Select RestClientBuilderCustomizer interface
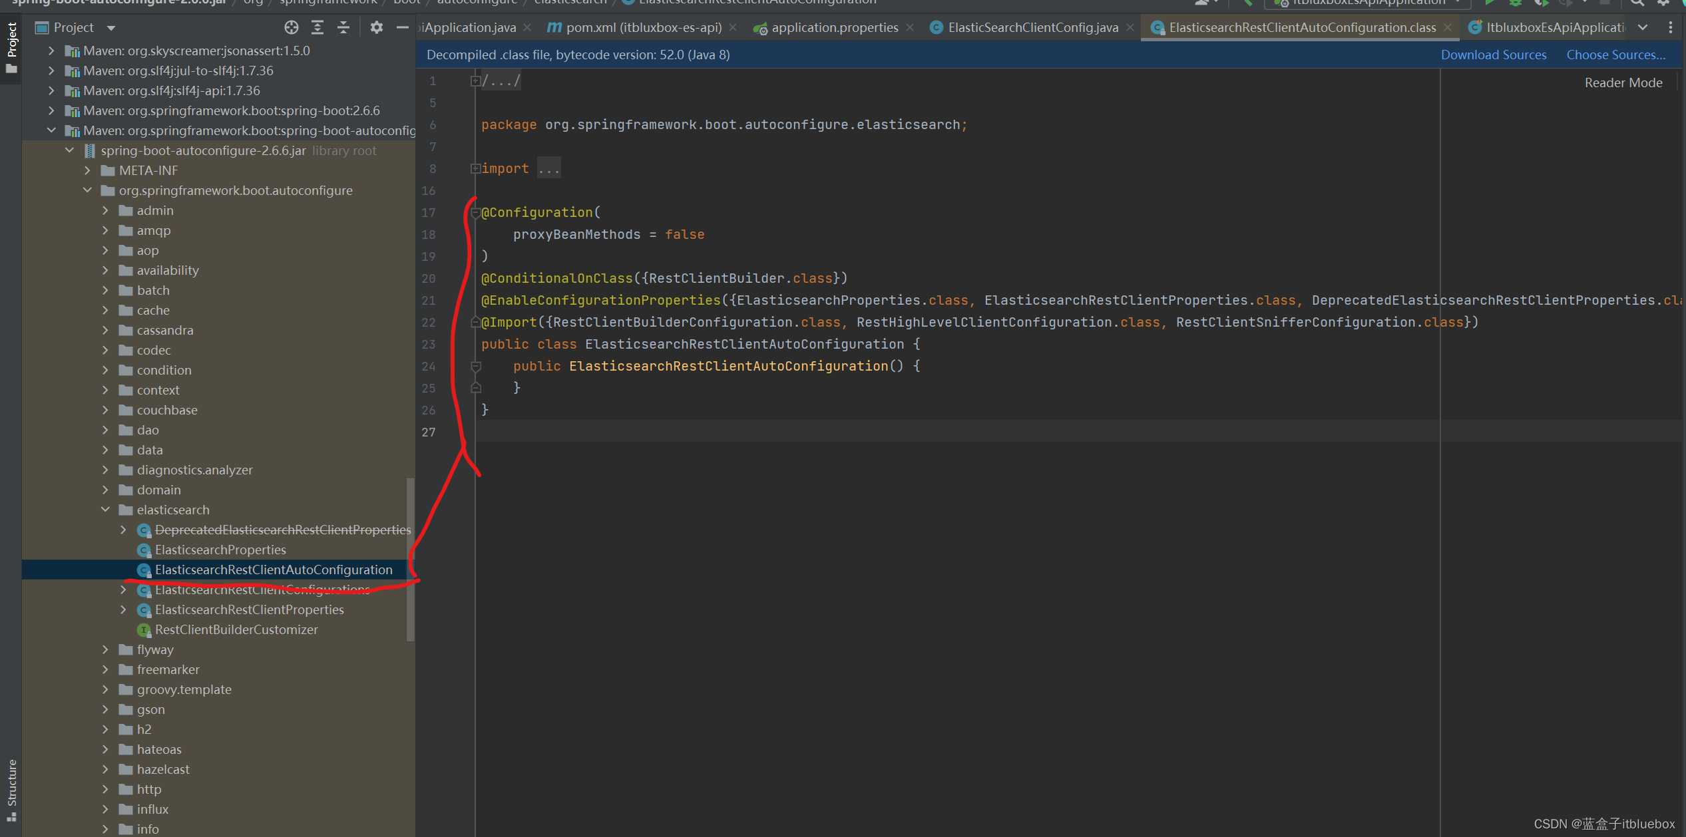1686x837 pixels. 236,629
